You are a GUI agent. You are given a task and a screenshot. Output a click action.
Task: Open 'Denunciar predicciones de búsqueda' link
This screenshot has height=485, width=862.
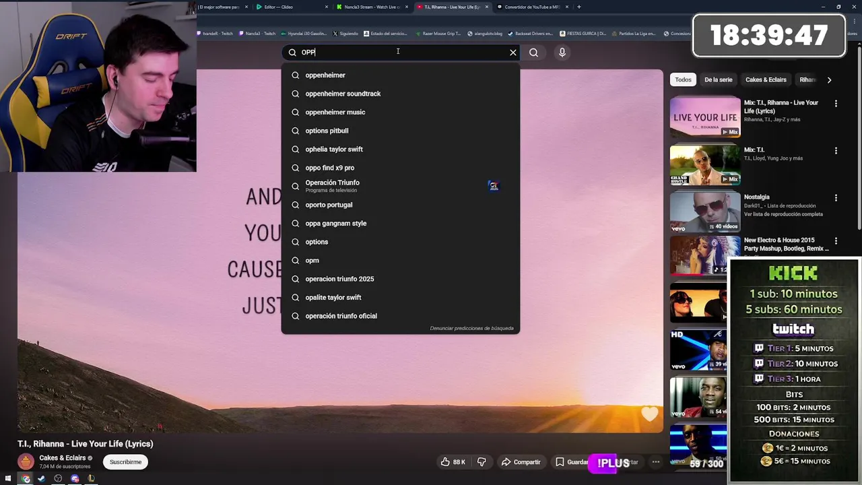coord(471,329)
